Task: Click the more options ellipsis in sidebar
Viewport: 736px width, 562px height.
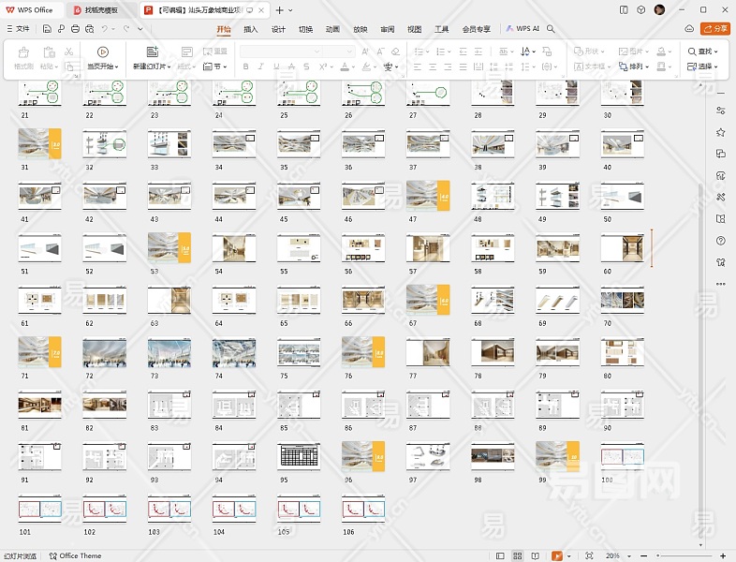Action: 720,284
